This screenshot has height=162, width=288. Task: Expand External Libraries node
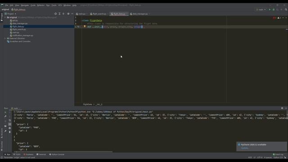(5, 39)
